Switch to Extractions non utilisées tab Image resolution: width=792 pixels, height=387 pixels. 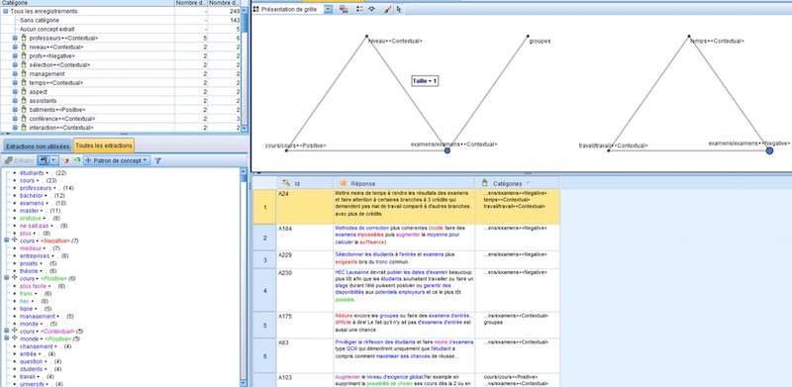(x=38, y=146)
